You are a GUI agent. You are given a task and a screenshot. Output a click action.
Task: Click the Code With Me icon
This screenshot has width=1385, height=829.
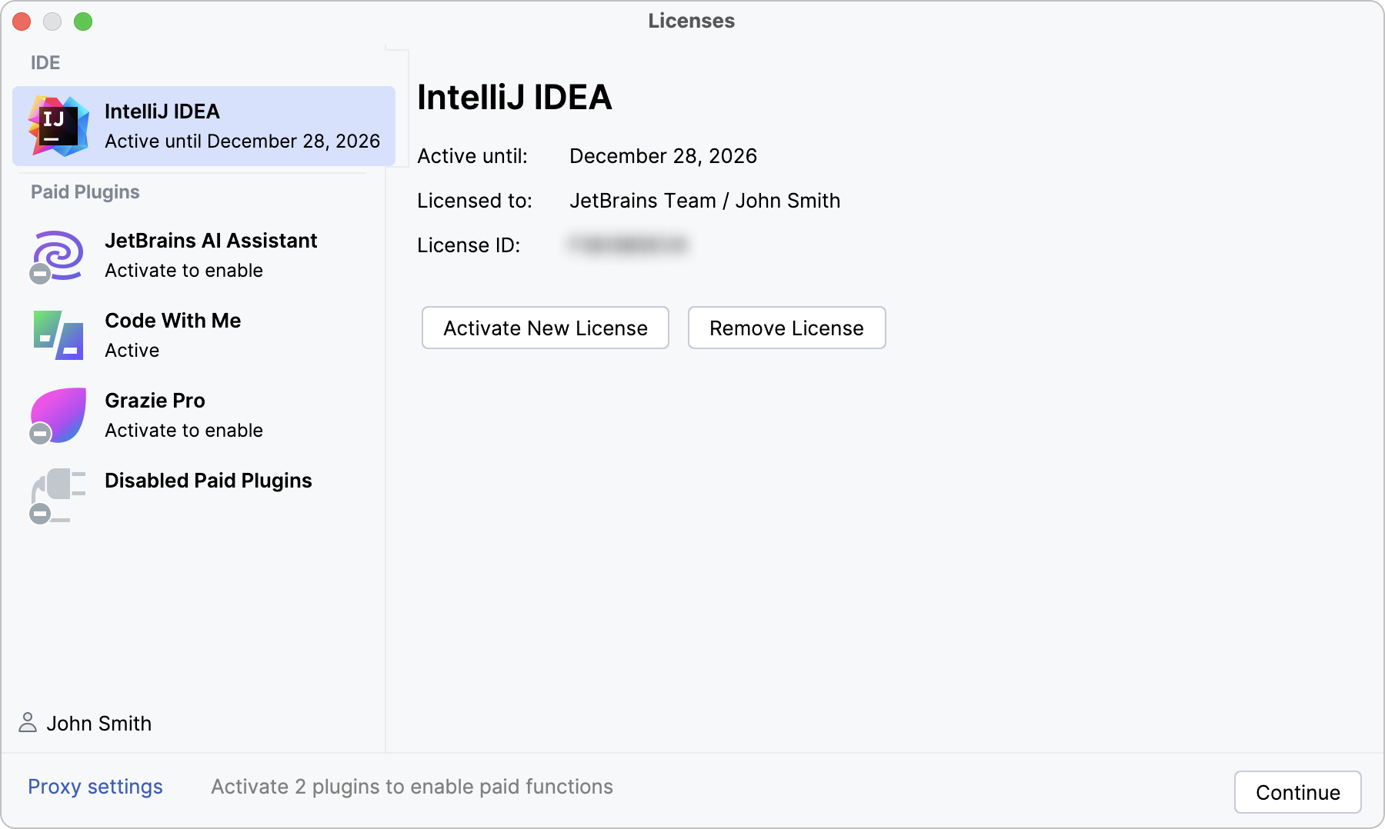(58, 335)
